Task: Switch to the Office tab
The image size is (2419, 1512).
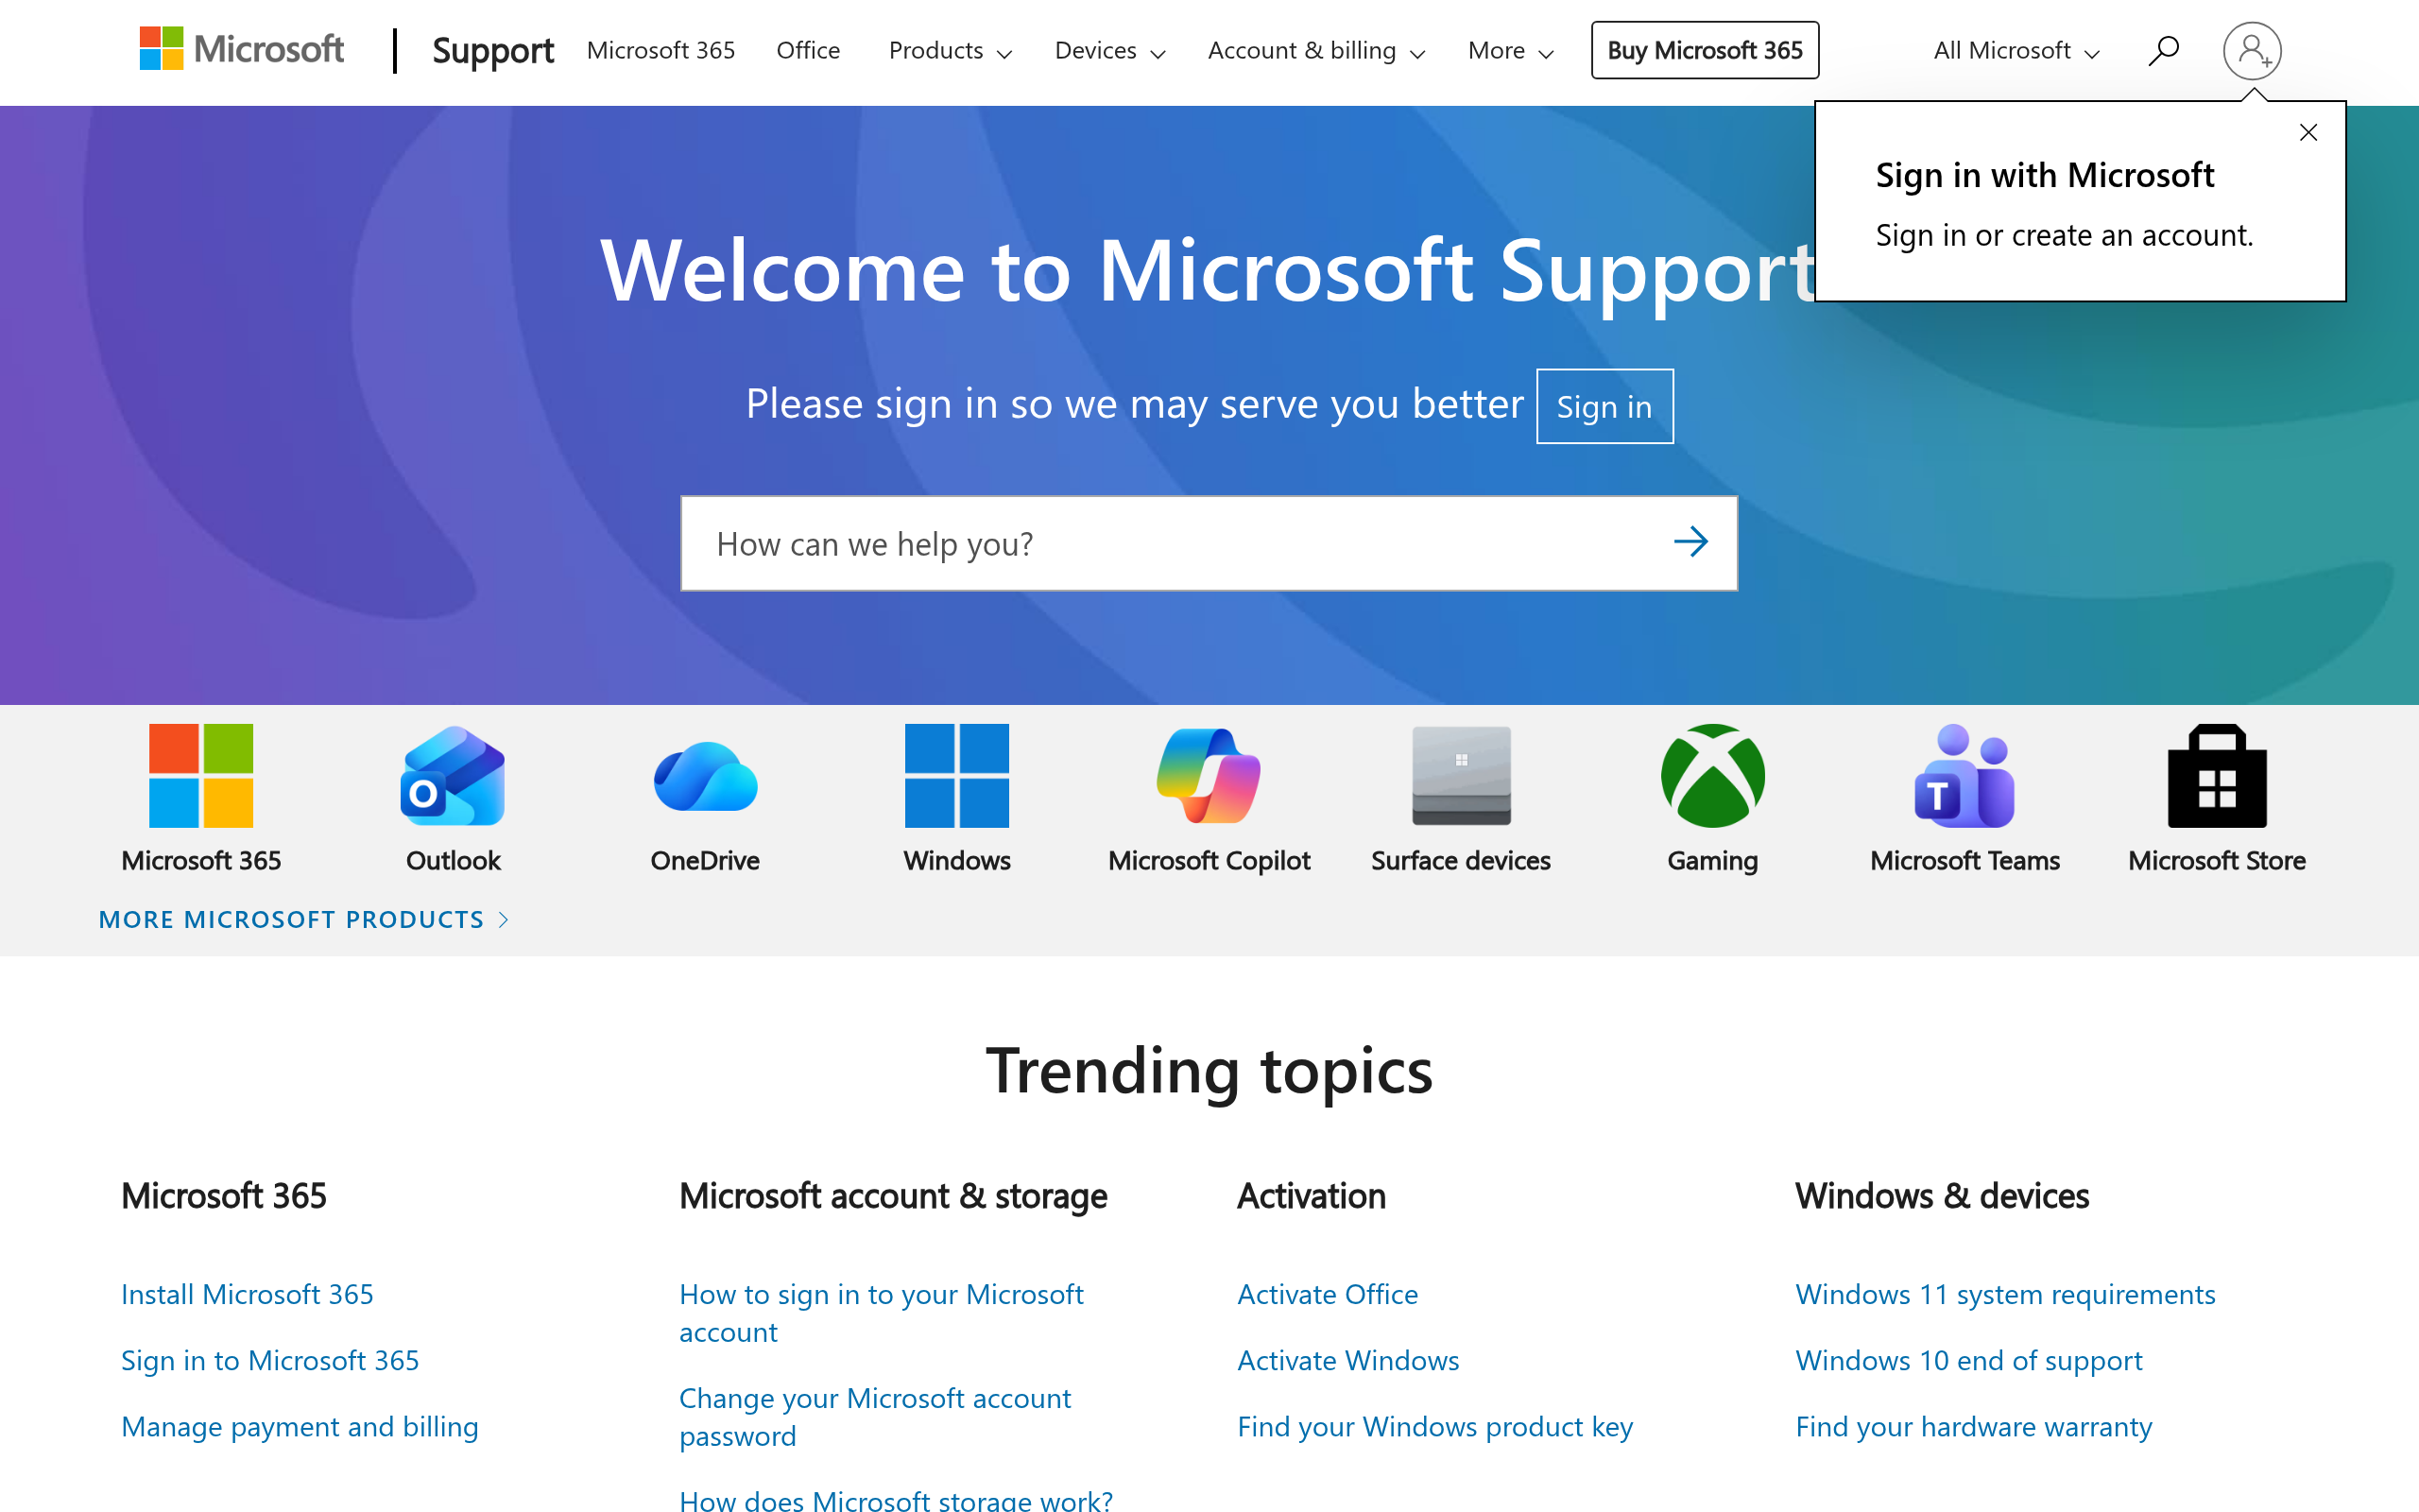Action: point(808,50)
